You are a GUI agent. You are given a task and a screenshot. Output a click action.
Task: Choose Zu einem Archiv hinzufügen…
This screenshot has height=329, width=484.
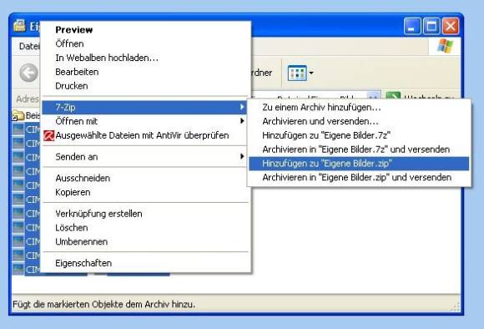pyautogui.click(x=321, y=108)
